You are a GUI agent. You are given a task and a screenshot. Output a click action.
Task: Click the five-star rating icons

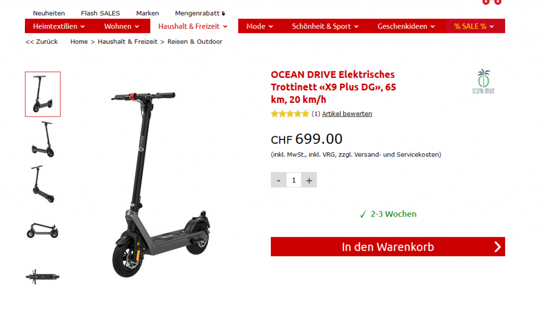point(290,114)
